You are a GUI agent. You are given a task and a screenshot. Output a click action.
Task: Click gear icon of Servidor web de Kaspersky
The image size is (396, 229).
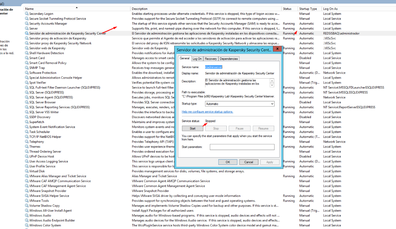click(27, 48)
